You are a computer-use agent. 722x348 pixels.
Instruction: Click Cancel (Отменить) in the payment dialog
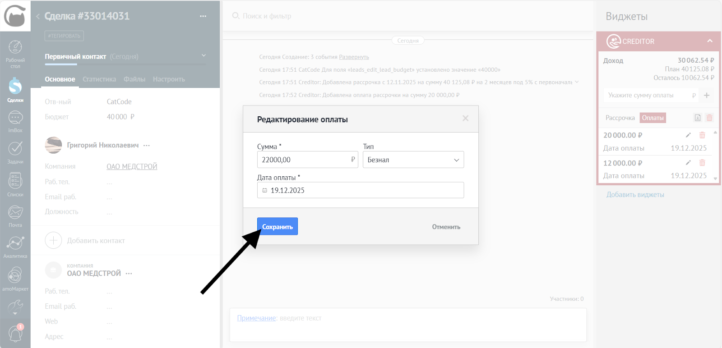point(446,227)
